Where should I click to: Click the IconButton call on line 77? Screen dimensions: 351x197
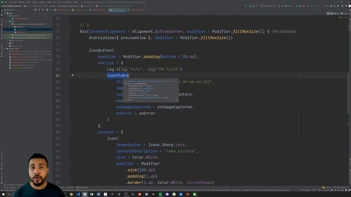(100, 50)
